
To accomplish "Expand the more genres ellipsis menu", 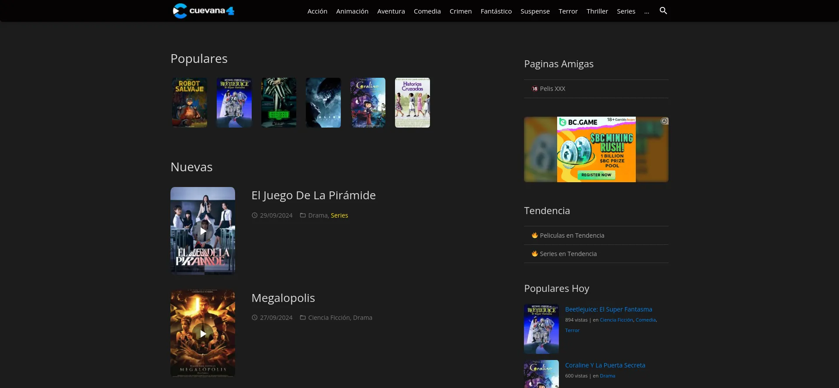I will click(647, 11).
